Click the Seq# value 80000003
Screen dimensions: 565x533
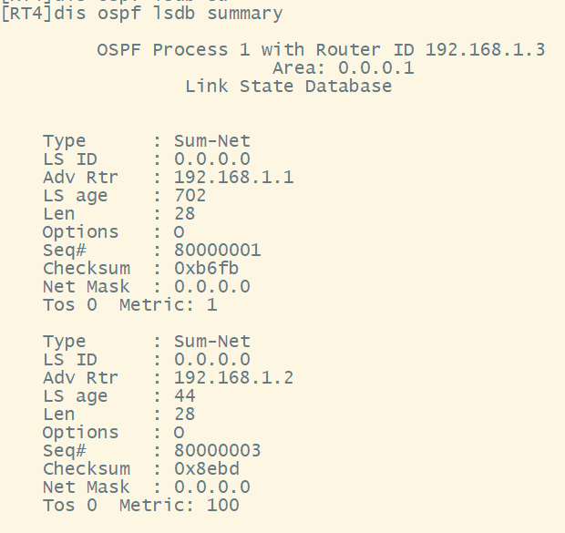click(x=217, y=451)
